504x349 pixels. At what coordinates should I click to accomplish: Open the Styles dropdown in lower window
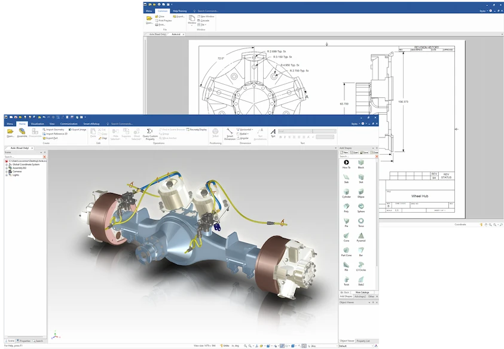pos(355,124)
